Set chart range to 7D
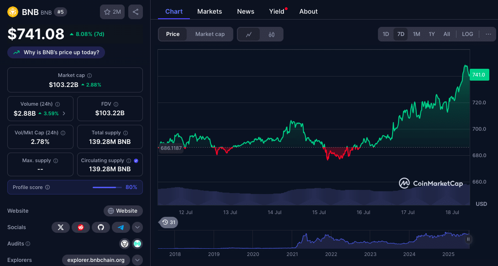498x266 pixels. [x=401, y=34]
